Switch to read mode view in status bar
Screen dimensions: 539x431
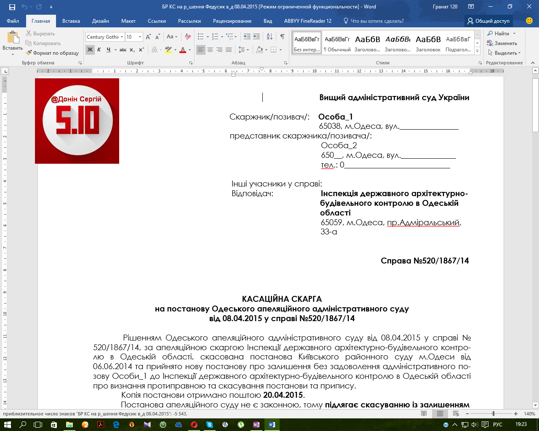coord(424,414)
